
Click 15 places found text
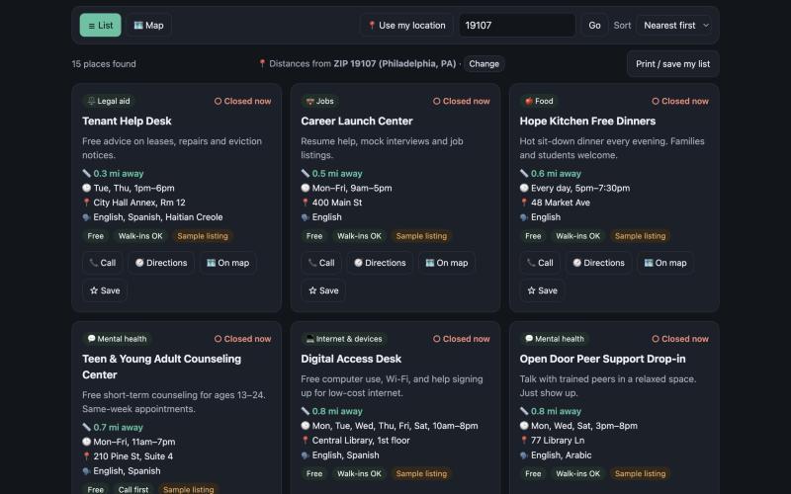pyautogui.click(x=104, y=64)
